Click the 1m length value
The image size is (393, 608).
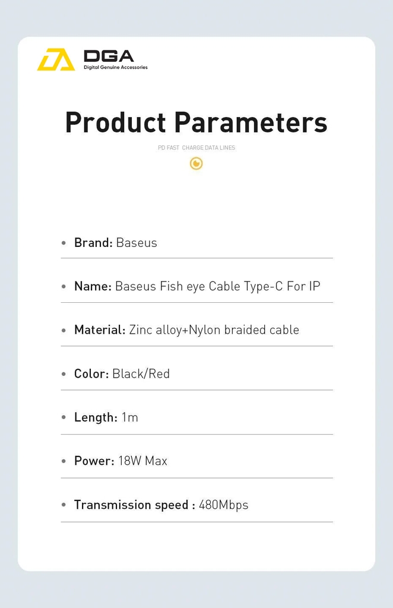pyautogui.click(x=129, y=417)
